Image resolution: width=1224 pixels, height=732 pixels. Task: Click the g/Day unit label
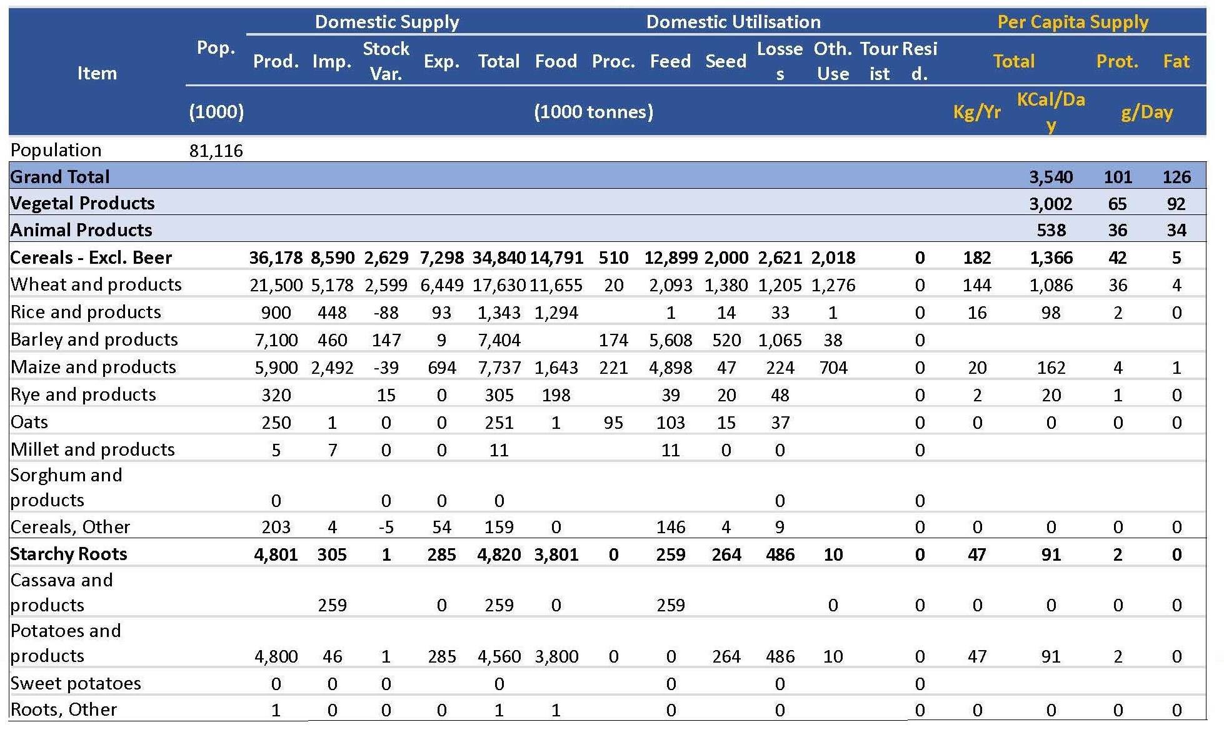(1146, 112)
